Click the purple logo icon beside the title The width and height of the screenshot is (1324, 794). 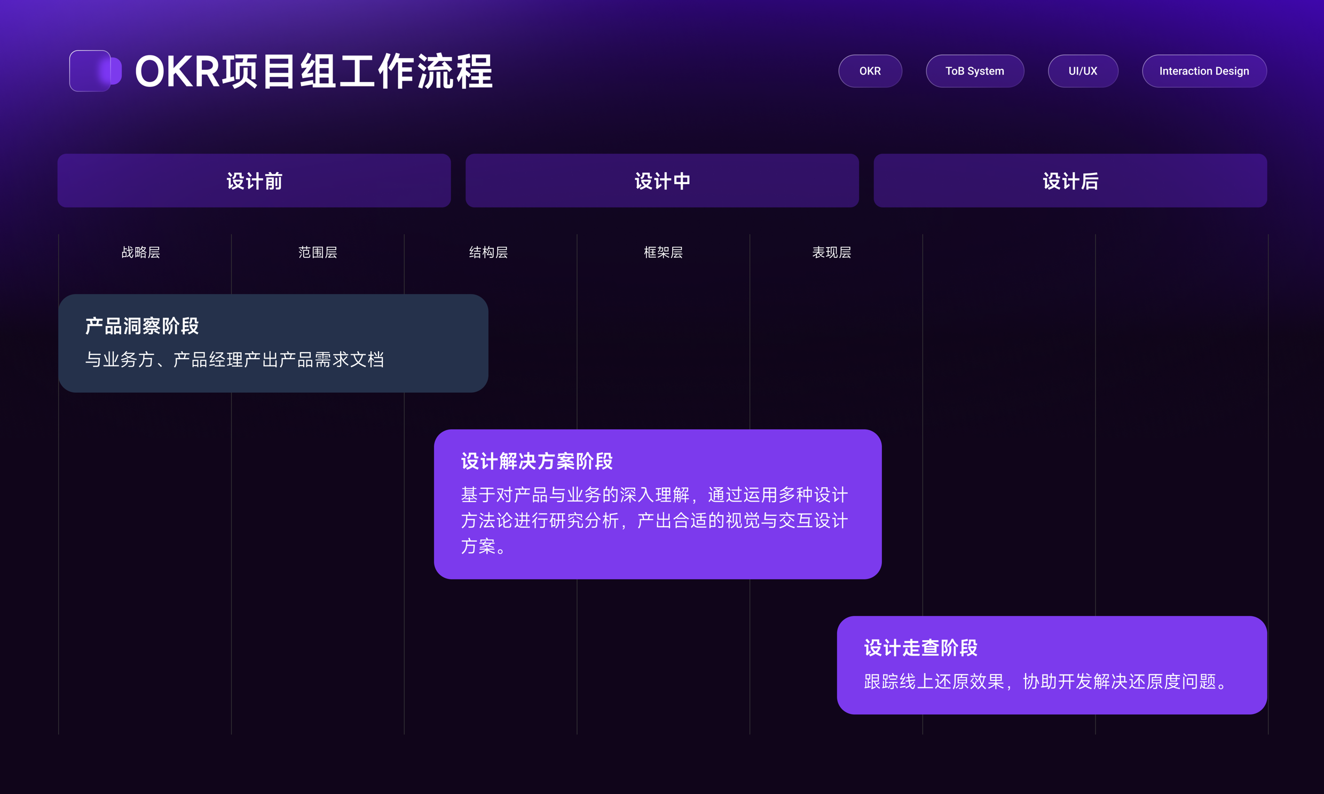(95, 70)
